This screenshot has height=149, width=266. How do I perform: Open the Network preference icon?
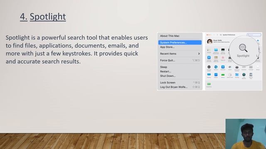pos(216,67)
